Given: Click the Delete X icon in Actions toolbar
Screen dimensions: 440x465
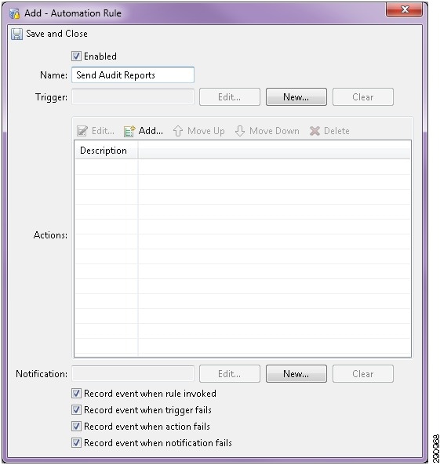Looking at the screenshot, I should click(x=315, y=131).
